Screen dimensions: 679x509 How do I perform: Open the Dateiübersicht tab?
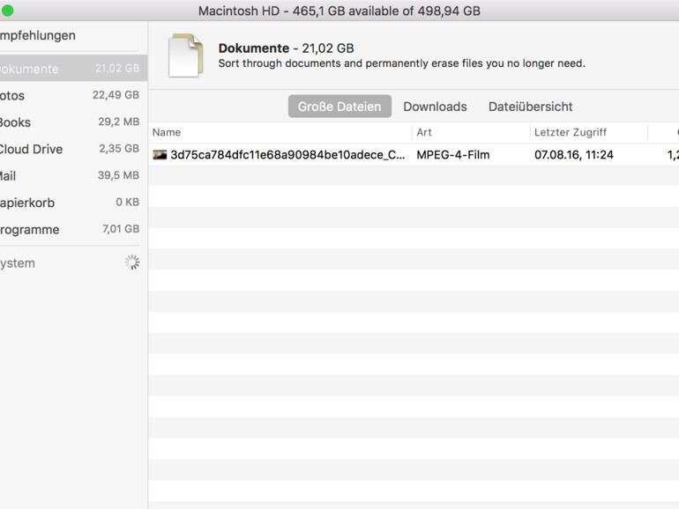coord(531,107)
